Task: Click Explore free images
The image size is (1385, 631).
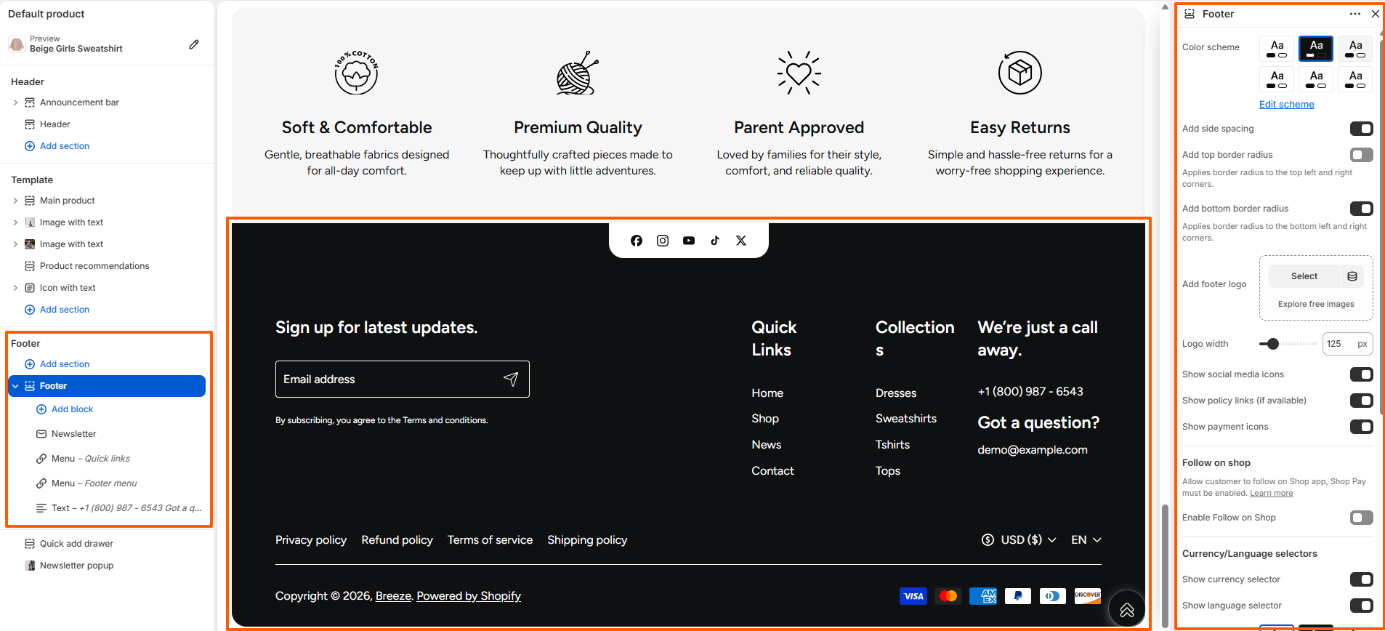Action: (x=1316, y=304)
